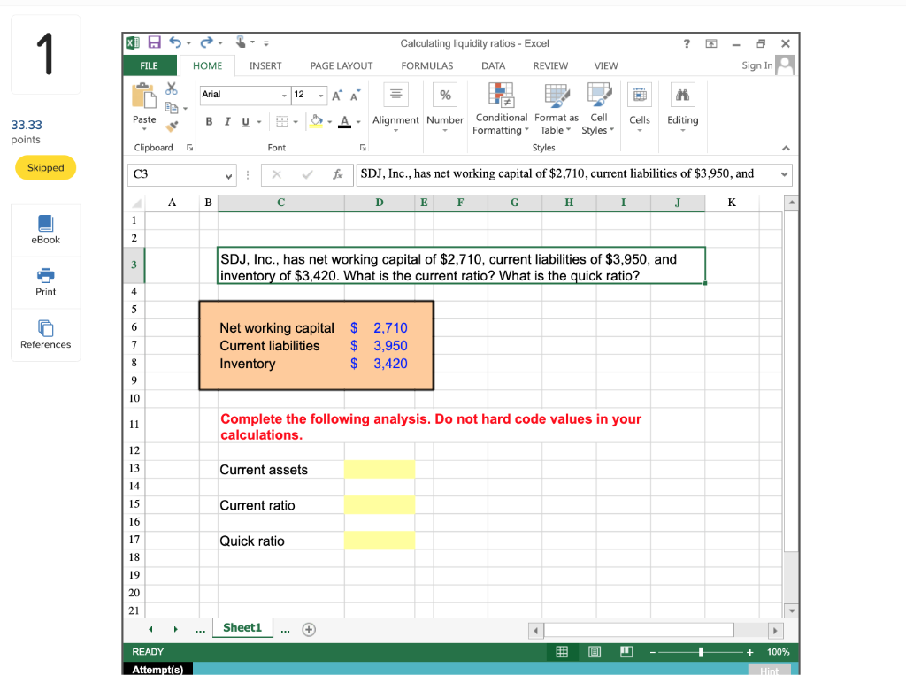Open the Underline style dropdown arrow

point(259,122)
